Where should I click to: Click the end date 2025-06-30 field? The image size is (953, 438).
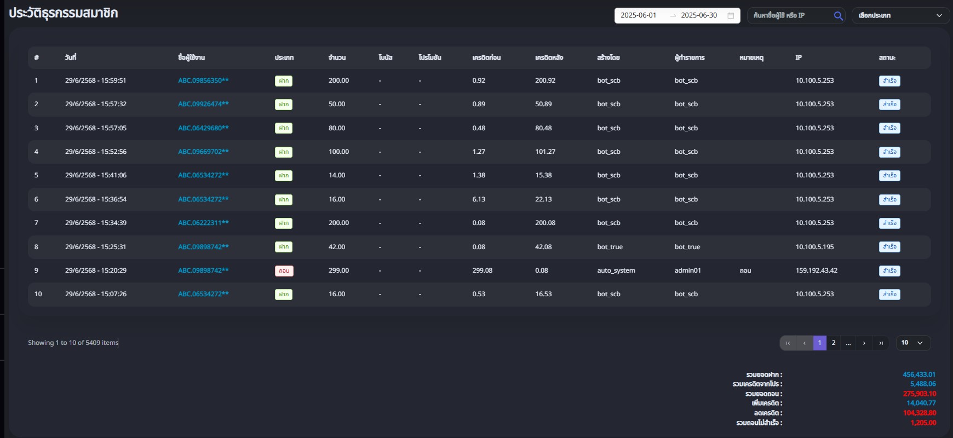[698, 16]
